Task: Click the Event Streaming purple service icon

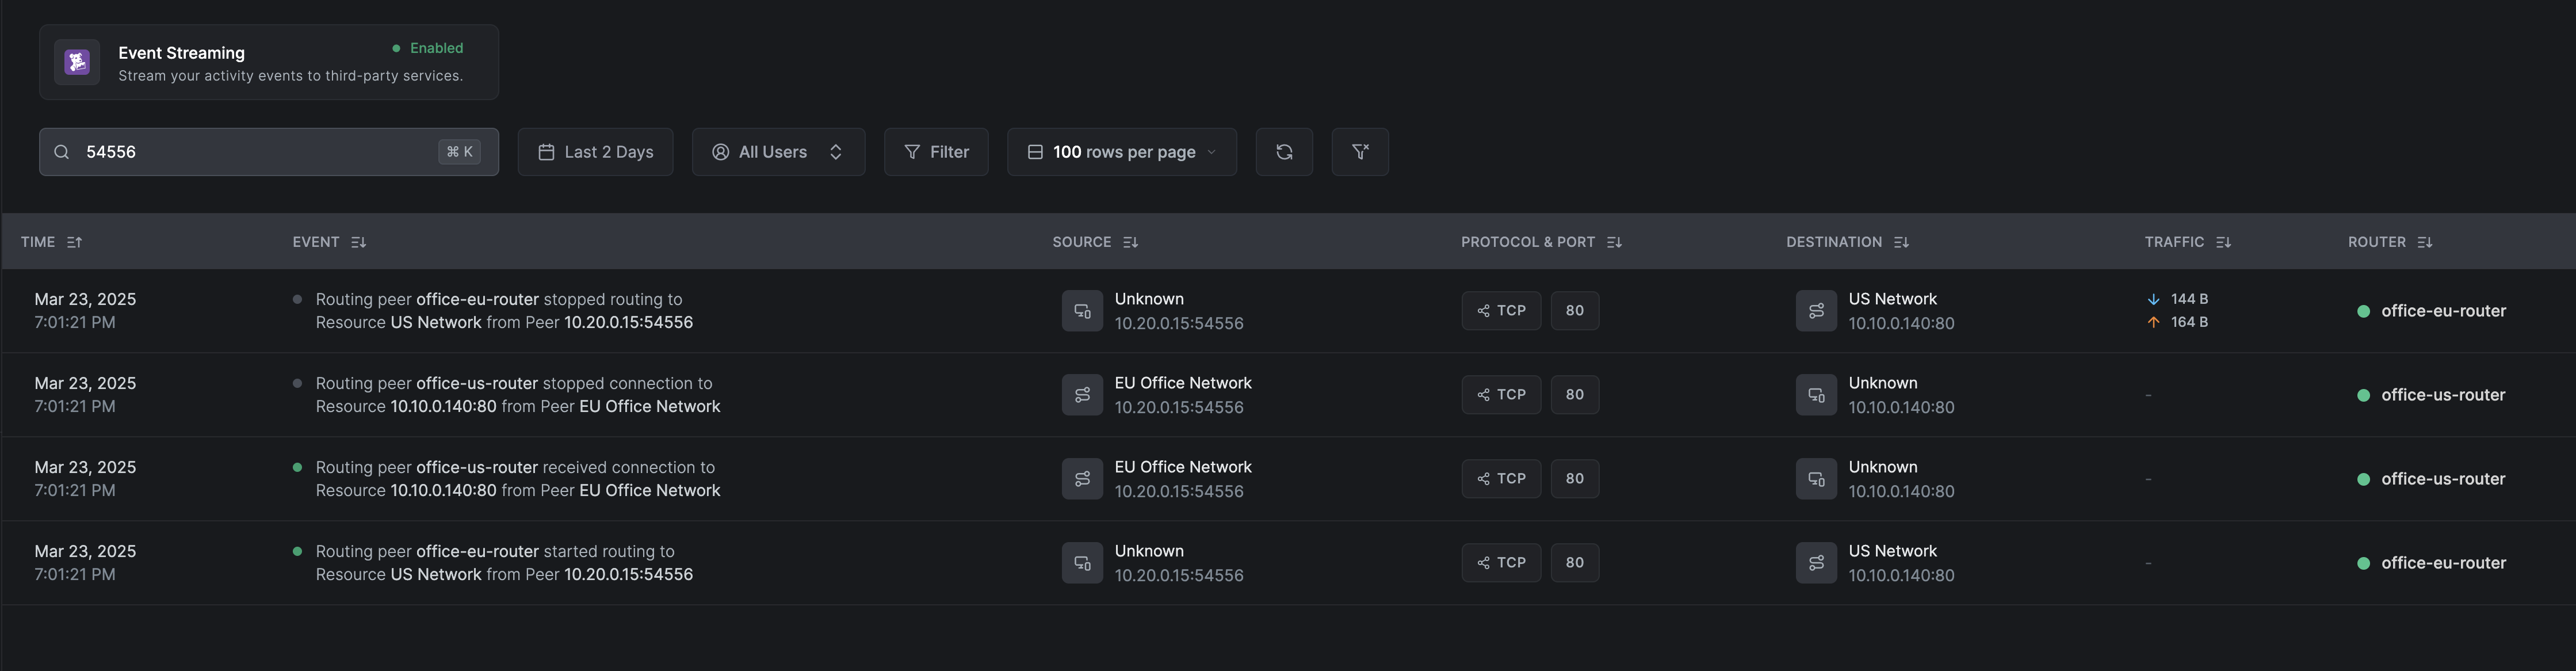Action: pyautogui.click(x=77, y=62)
